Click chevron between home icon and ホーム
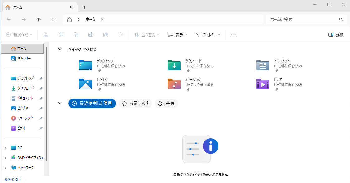Image resolution: width=350 pixels, height=183 pixels. (x=79, y=20)
